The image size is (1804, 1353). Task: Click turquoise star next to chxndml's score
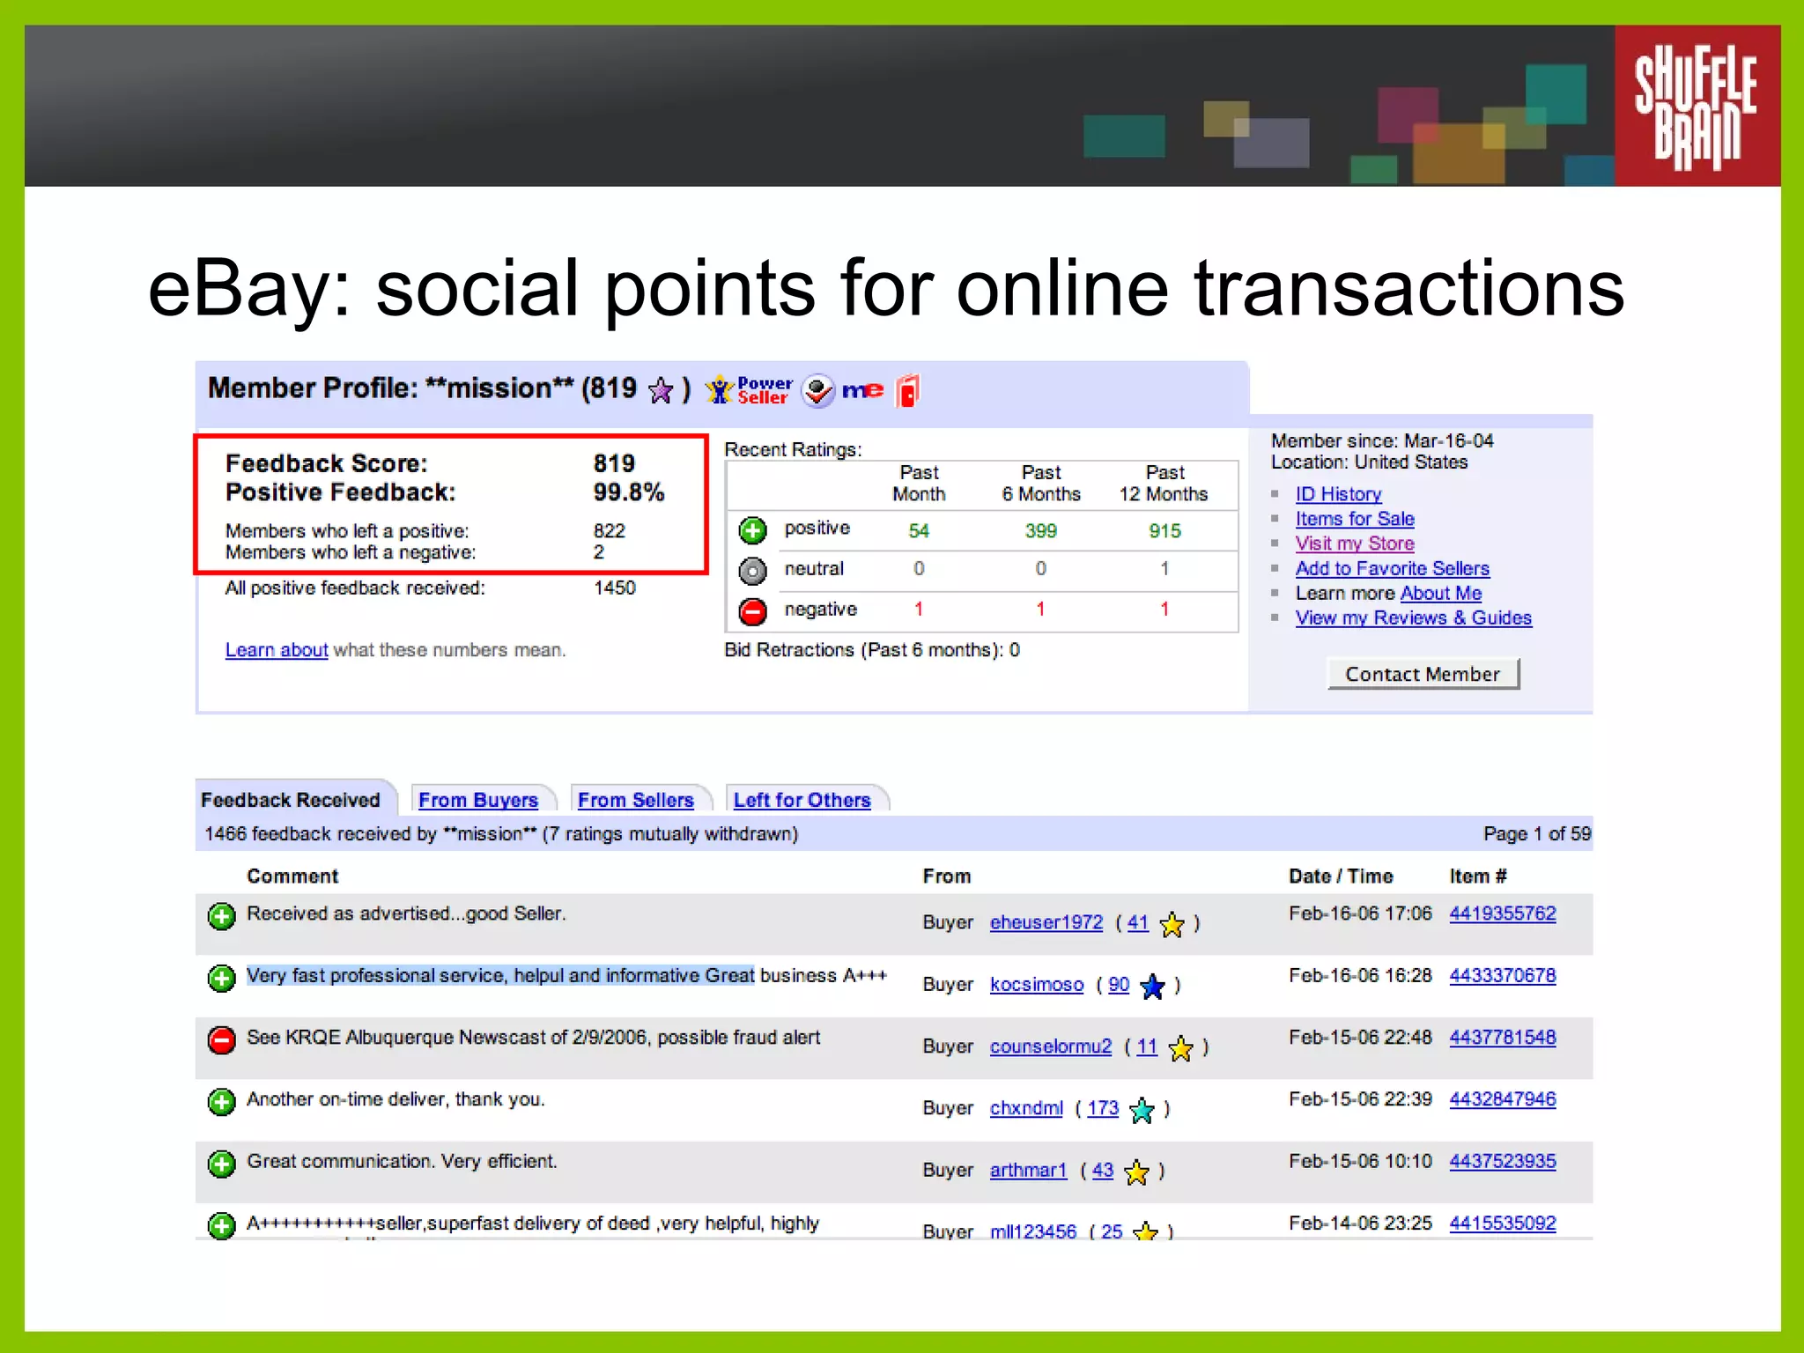(x=1142, y=1109)
